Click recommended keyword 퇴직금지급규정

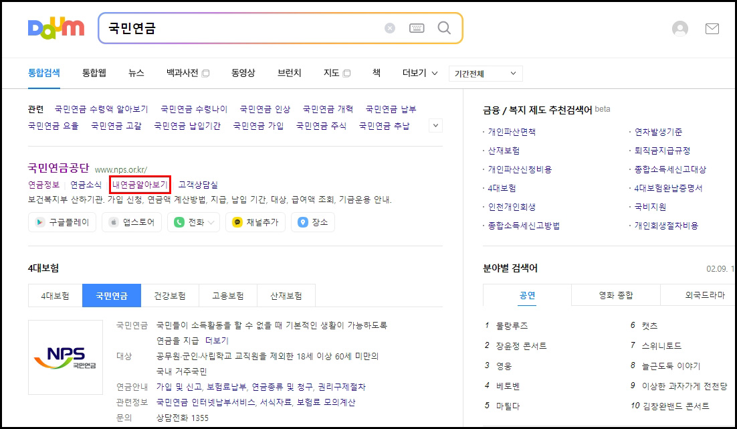click(662, 151)
